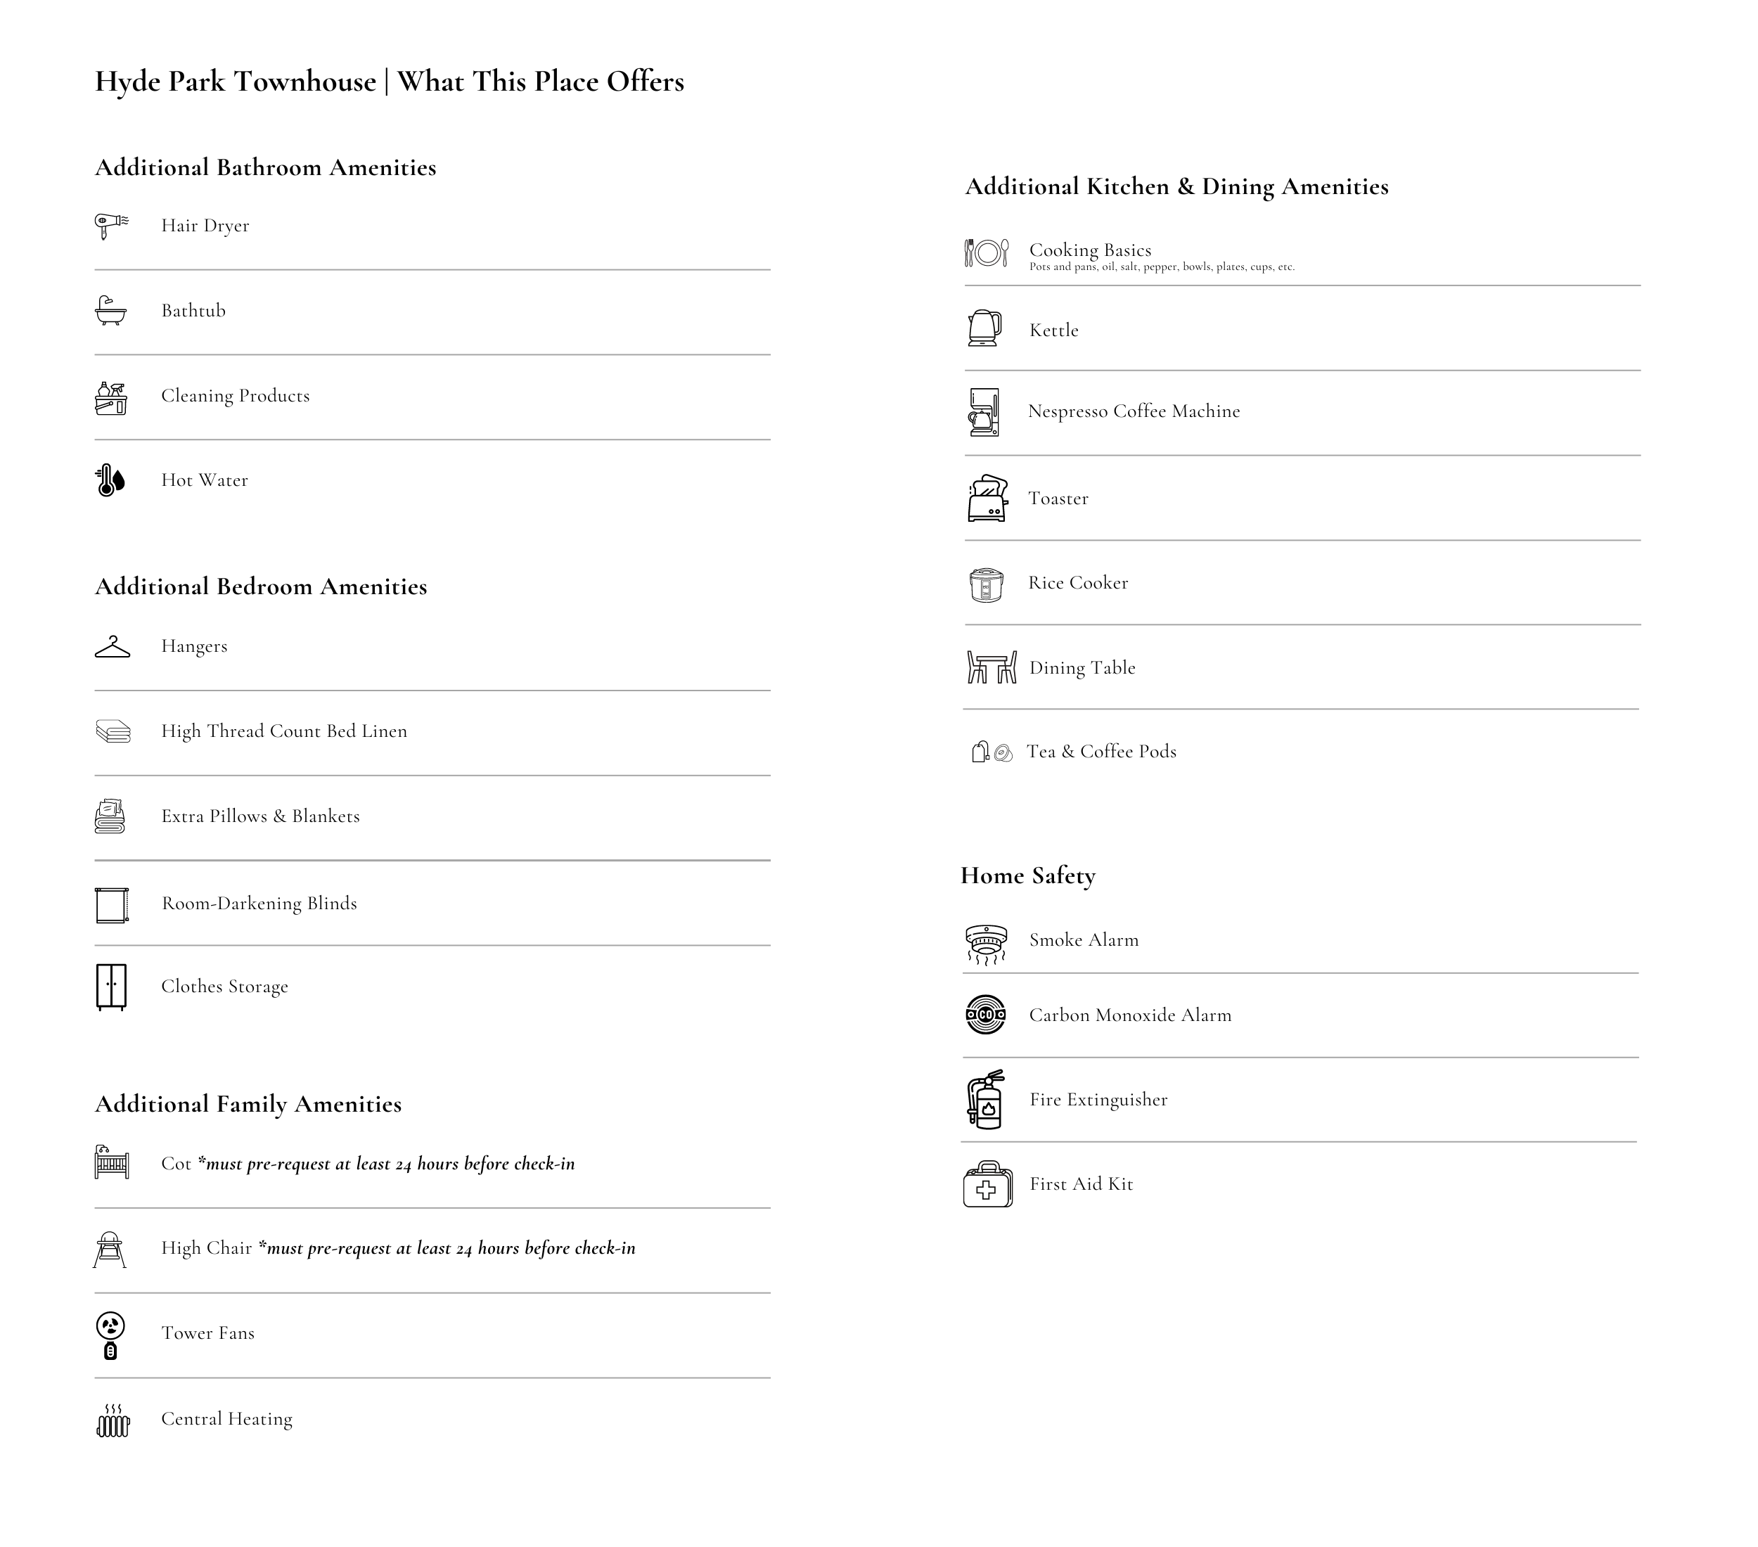Click the Carbon Monoxide Alarm text

(x=1129, y=1015)
